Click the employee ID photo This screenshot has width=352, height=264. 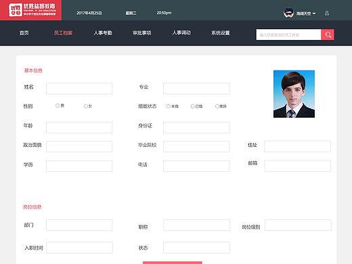click(x=294, y=94)
